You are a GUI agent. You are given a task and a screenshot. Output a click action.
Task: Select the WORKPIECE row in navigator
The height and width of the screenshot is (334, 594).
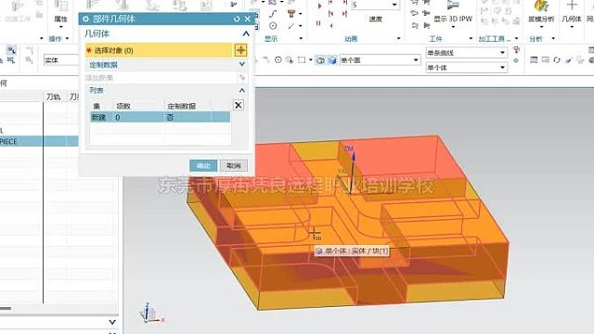click(x=39, y=141)
